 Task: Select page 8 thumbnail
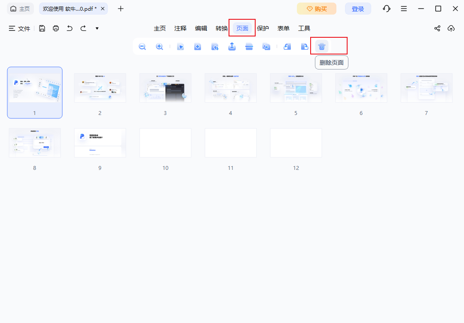pos(35,143)
